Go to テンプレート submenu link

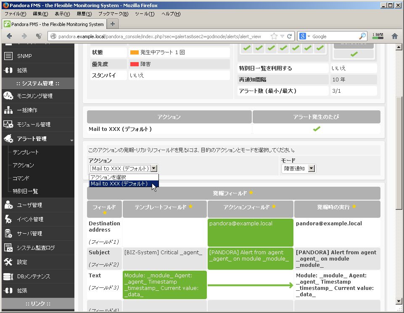(x=26, y=152)
